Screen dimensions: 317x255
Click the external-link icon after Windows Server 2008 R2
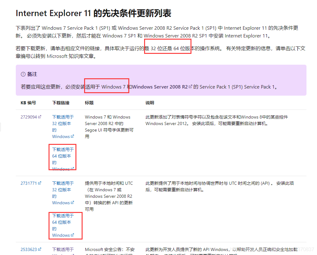pos(190,87)
